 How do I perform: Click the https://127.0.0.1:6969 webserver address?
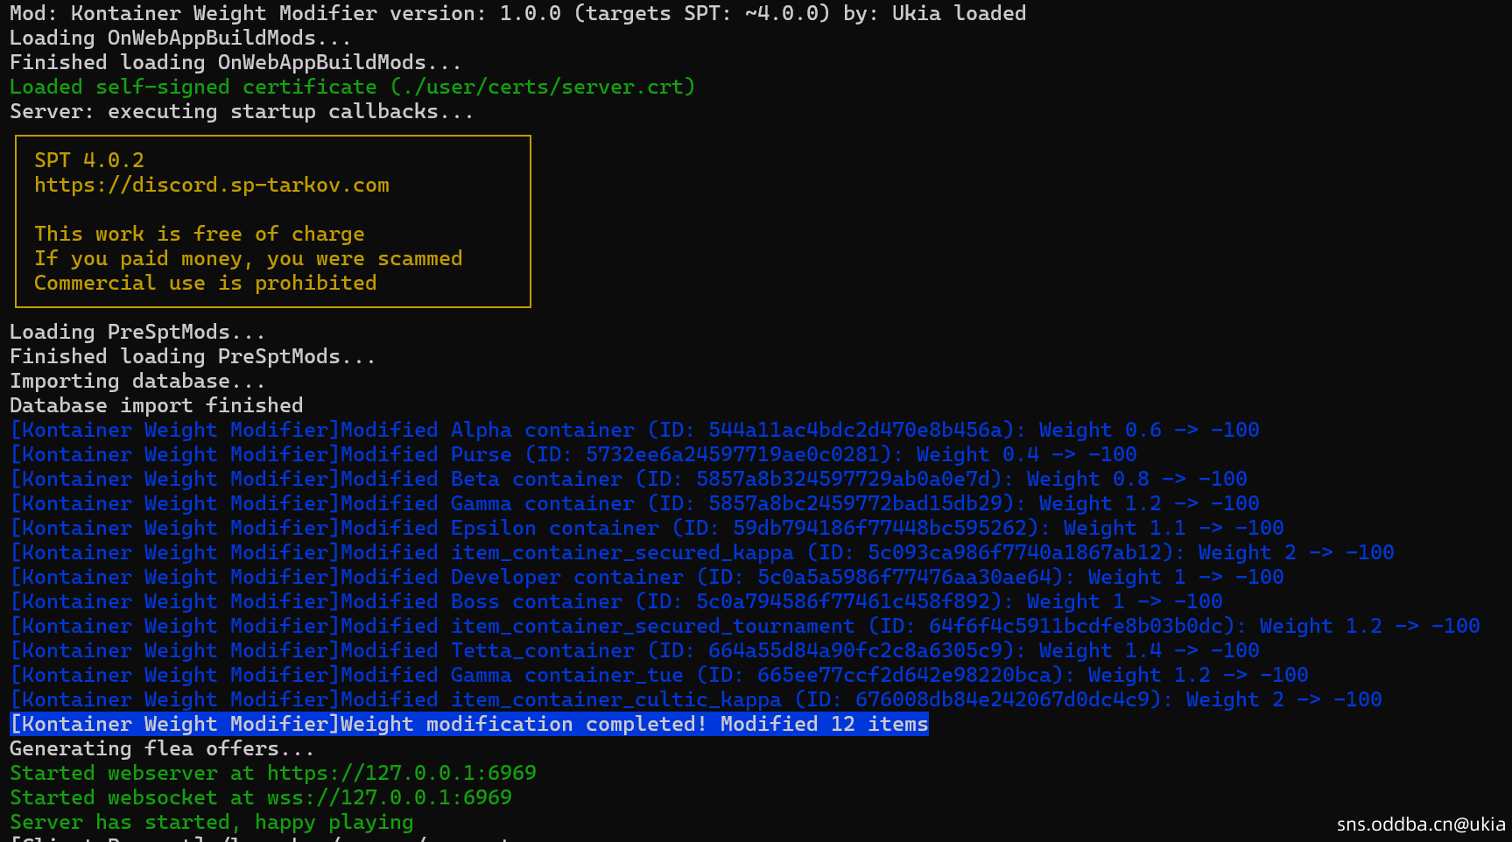pyautogui.click(x=401, y=774)
